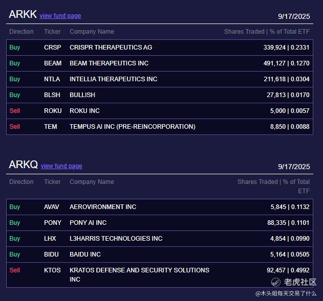The height and width of the screenshot is (301, 323).
Task: Click INTELLIA THERAPEUTICS INC company name
Action: pos(113,79)
